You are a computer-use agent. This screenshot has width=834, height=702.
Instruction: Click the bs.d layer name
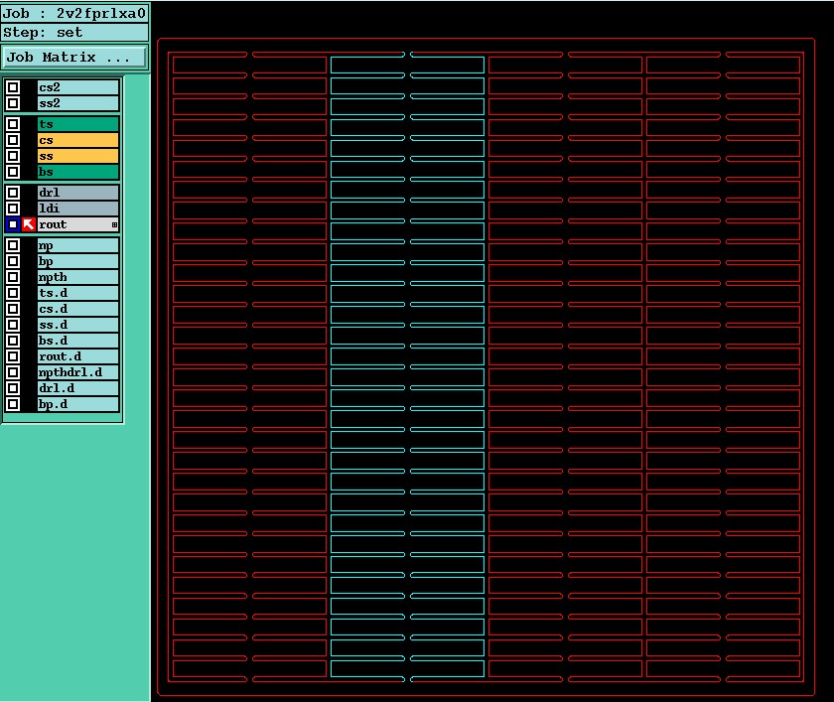pos(78,341)
